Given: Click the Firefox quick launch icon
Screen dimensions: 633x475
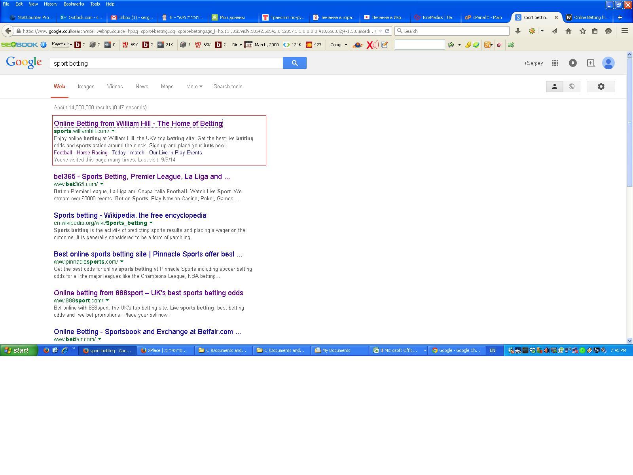Looking at the screenshot, I should pyautogui.click(x=46, y=350).
